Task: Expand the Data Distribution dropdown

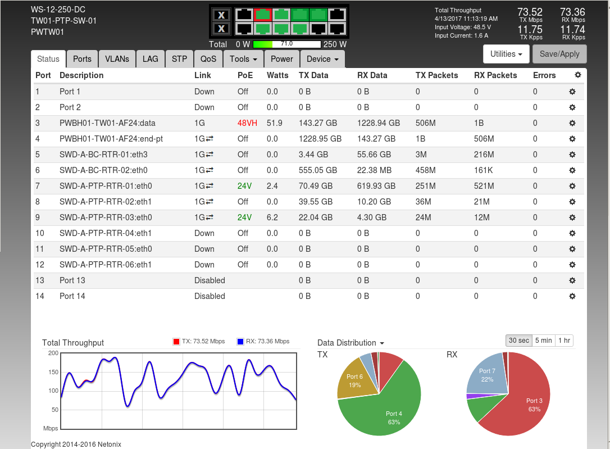Action: click(x=350, y=343)
